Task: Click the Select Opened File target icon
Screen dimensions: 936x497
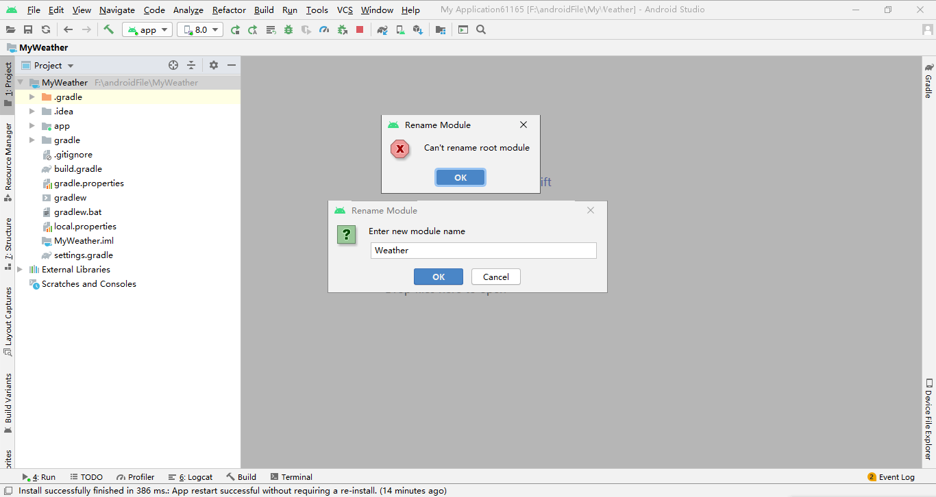Action: pos(173,65)
